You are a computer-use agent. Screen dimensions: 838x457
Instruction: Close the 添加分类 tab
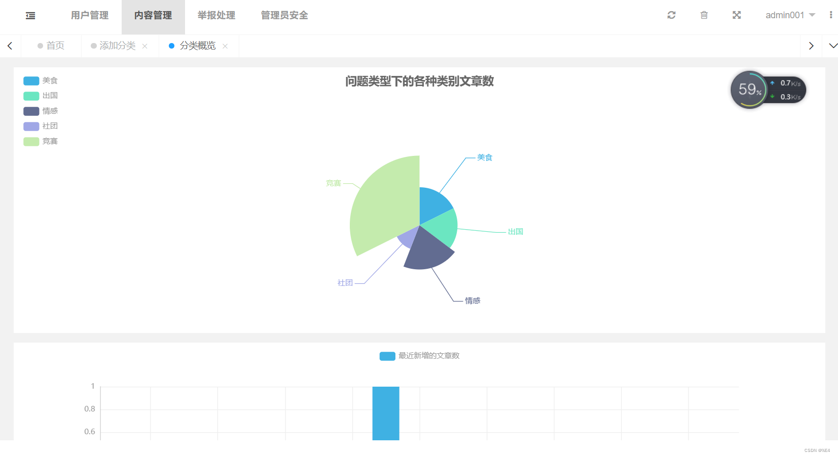(145, 46)
